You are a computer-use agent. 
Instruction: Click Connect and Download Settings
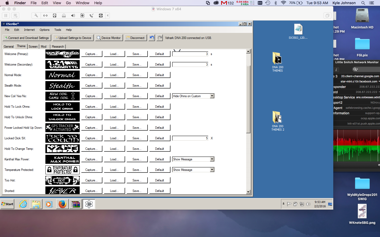(27, 38)
